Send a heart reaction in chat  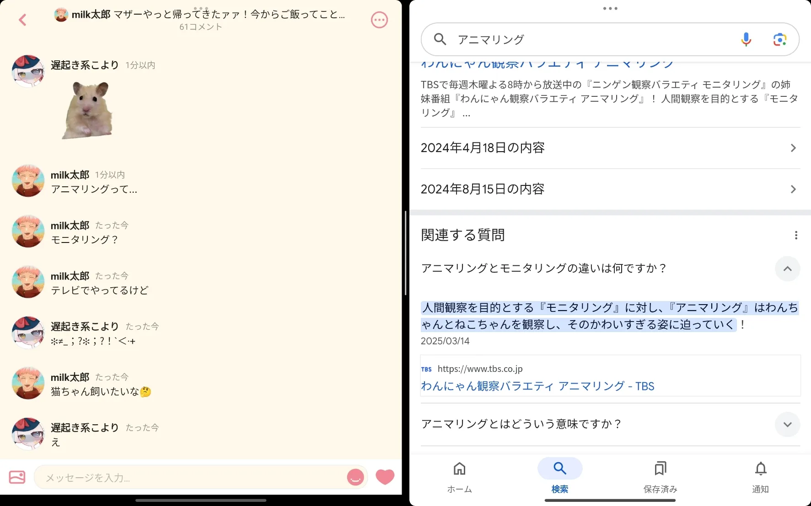pyautogui.click(x=385, y=477)
